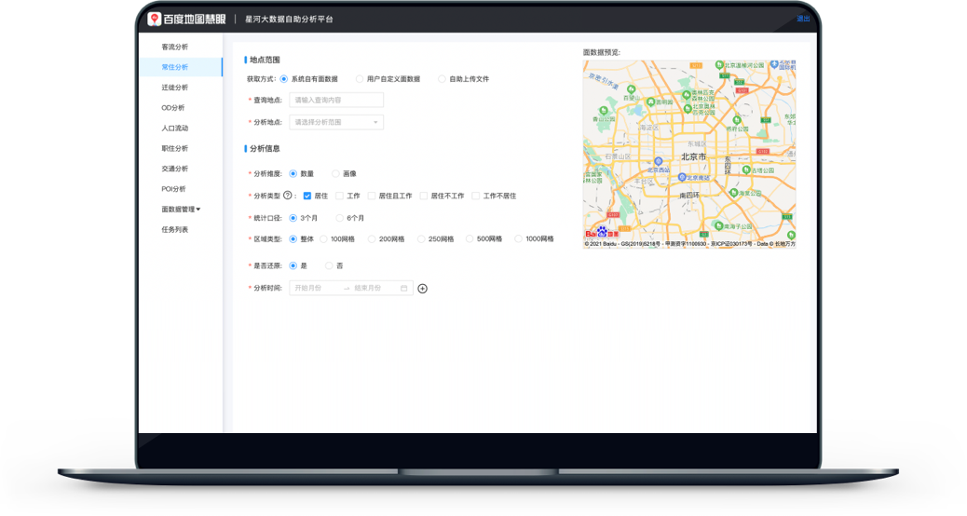Select 系统自有面数据 radio option

point(284,79)
